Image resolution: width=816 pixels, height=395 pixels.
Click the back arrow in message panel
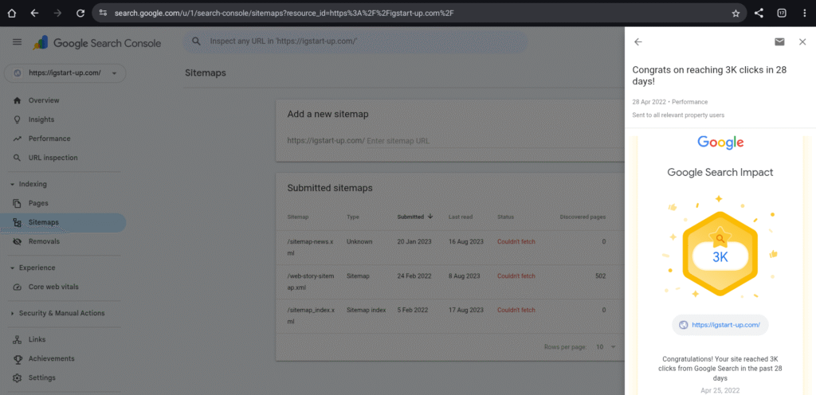tap(637, 42)
